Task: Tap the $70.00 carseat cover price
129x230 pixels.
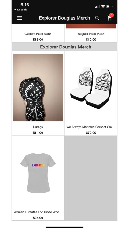Action: click(x=91, y=133)
